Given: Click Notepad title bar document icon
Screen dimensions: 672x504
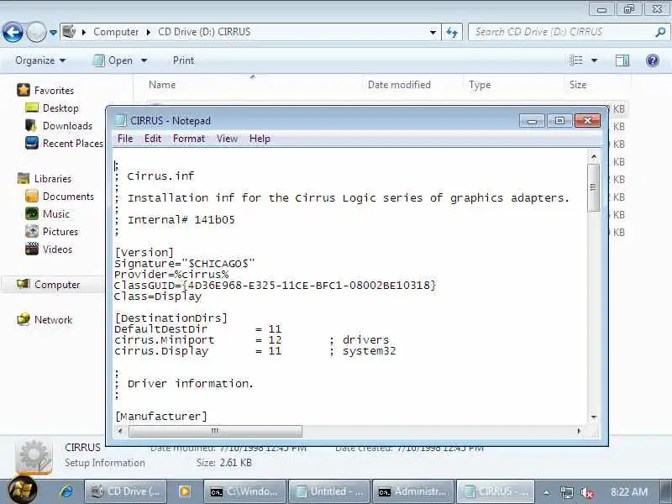Looking at the screenshot, I should click(121, 120).
